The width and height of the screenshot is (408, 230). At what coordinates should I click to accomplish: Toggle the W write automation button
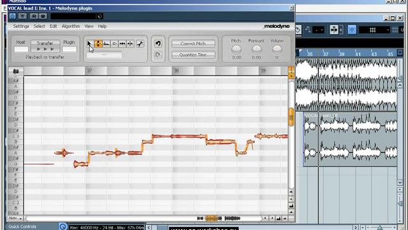tap(43, 16)
